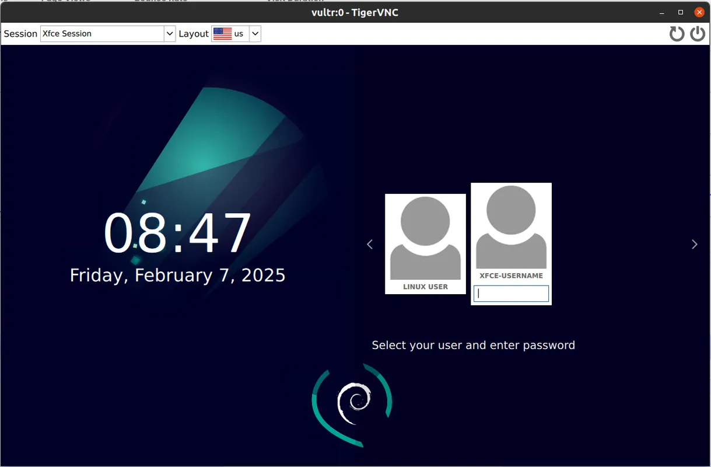Close the TigerVNC window
The width and height of the screenshot is (711, 467).
(x=699, y=12)
